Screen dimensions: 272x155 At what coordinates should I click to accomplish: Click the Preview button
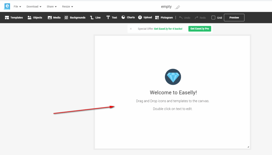click(x=234, y=18)
